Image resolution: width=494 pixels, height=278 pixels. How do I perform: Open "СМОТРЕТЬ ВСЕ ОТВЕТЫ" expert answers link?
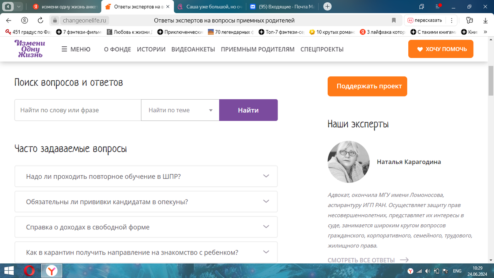(361, 260)
